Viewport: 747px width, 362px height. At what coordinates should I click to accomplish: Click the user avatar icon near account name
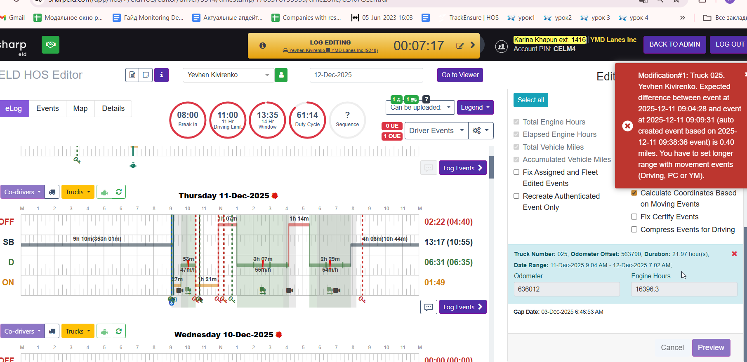(x=501, y=46)
